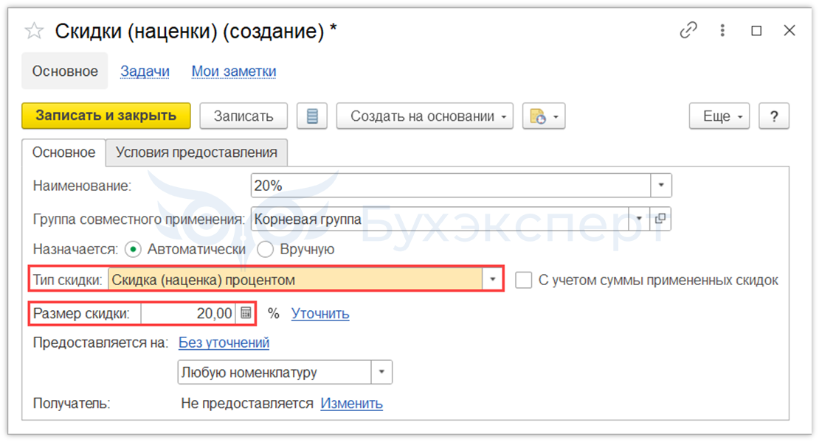
Task: Open the more actions vertical dots menu
Action: click(723, 31)
